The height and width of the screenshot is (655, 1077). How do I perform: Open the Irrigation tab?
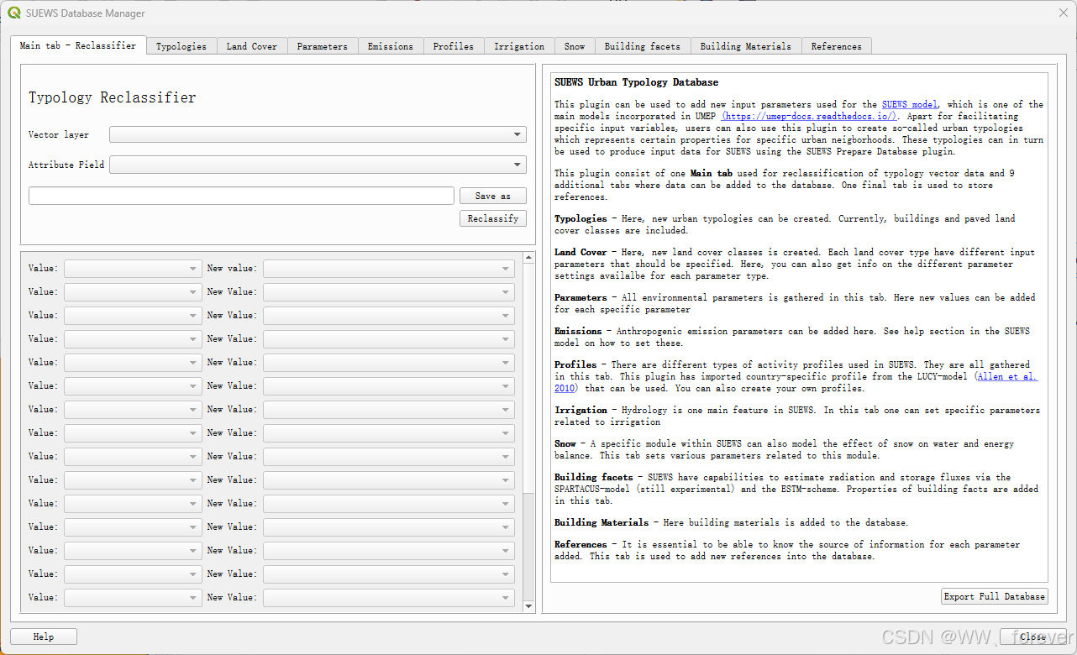519,46
